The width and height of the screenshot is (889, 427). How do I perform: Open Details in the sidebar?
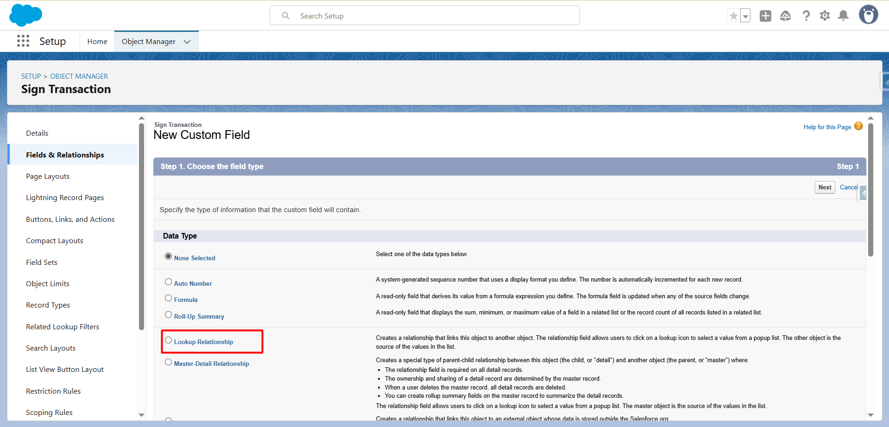point(37,133)
